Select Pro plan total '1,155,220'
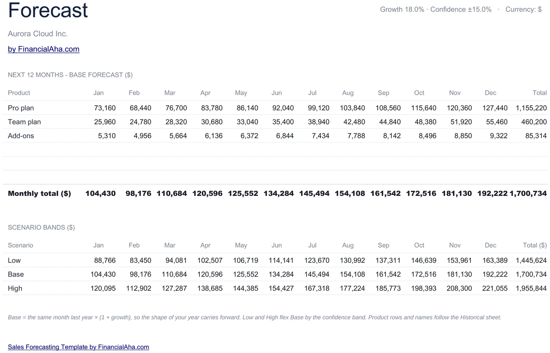Image resolution: width=550 pixels, height=353 pixels. point(531,108)
